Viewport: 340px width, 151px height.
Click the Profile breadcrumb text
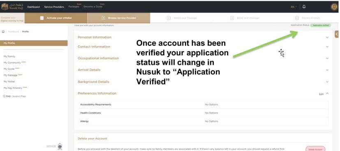click(x=25, y=32)
